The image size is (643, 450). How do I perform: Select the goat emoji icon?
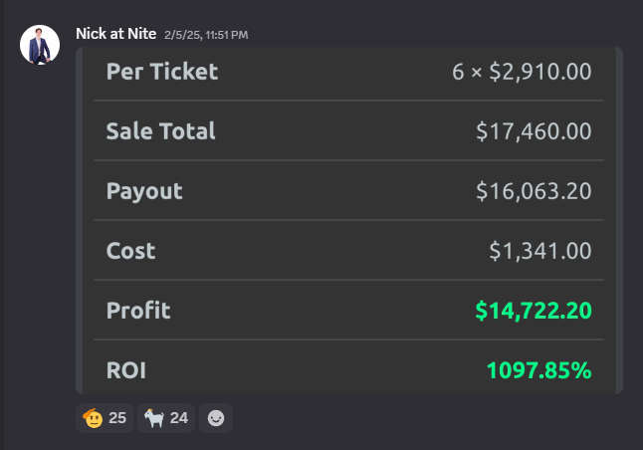(154, 418)
